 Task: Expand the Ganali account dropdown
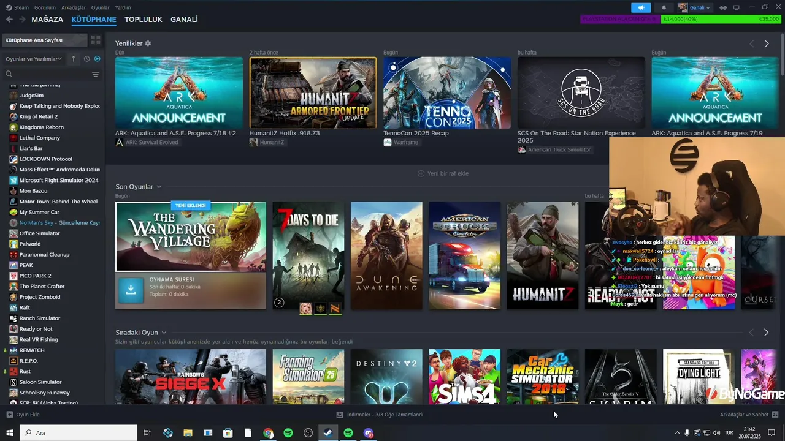(695, 7)
